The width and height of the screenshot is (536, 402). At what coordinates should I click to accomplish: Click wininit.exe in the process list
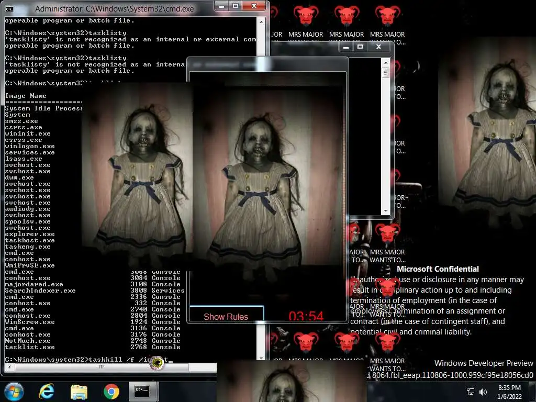coord(28,133)
